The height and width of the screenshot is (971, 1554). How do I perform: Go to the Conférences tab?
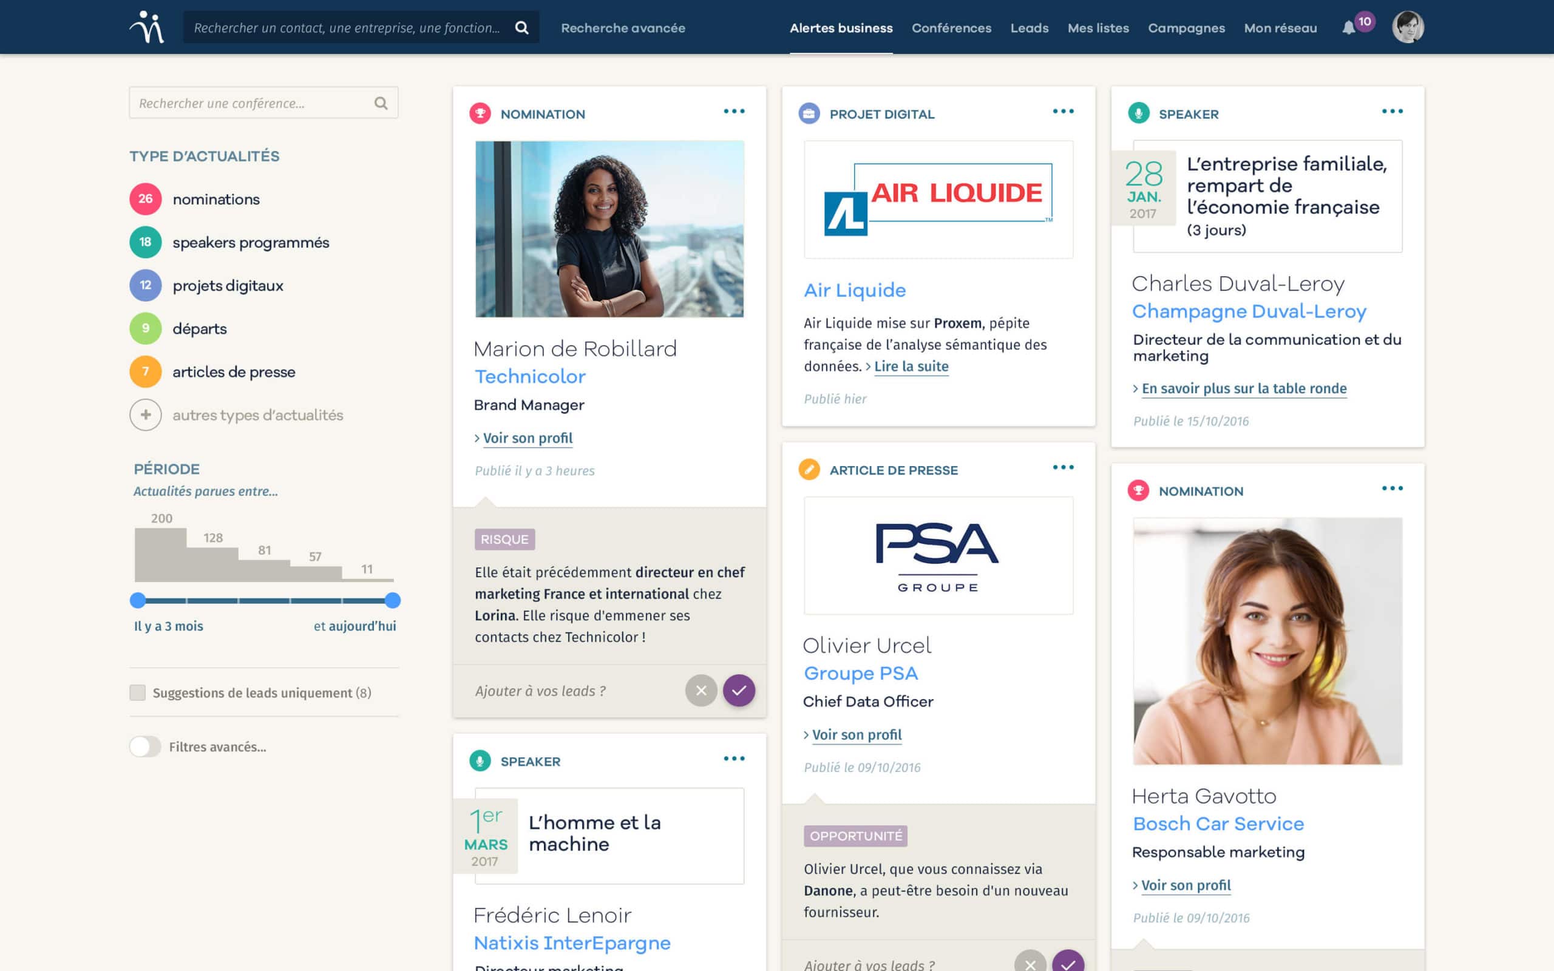(952, 29)
